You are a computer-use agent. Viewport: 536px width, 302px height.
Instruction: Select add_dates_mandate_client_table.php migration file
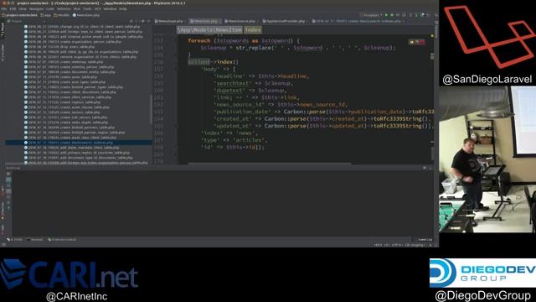coord(71,148)
